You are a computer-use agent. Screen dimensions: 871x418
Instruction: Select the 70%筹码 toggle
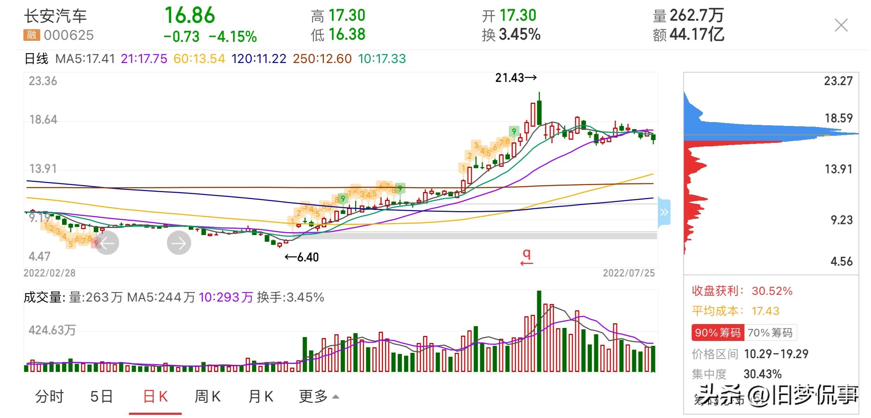[x=770, y=332]
